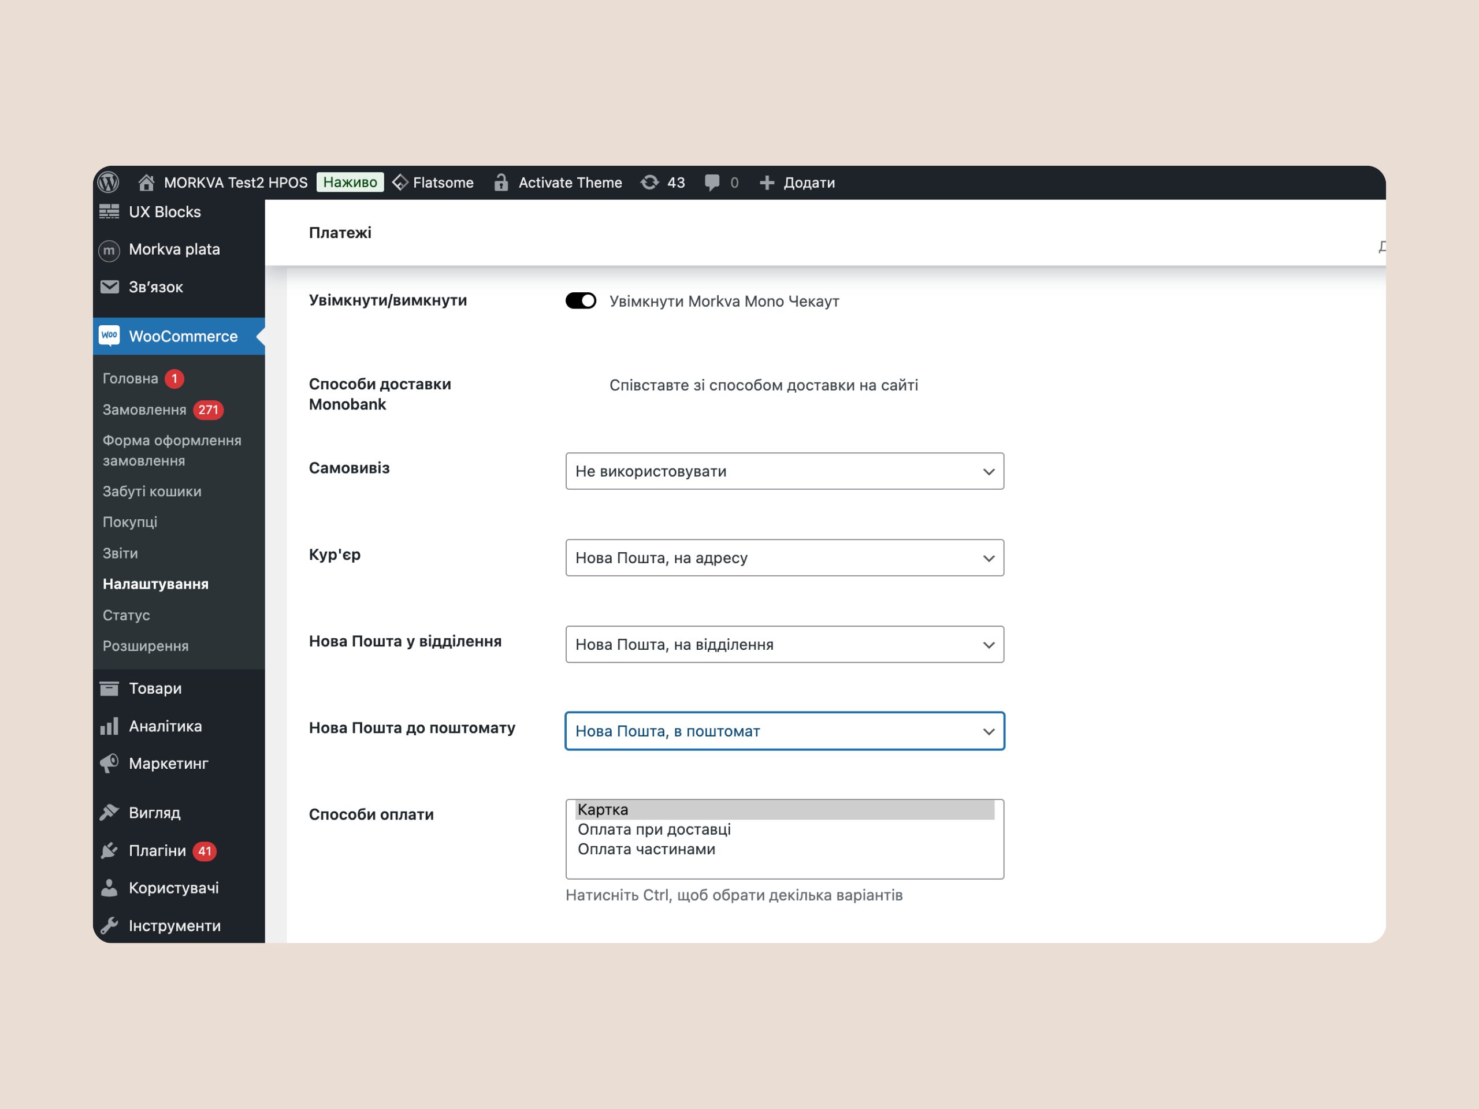
Task: Click the WordPress logo icon
Action: click(x=108, y=183)
